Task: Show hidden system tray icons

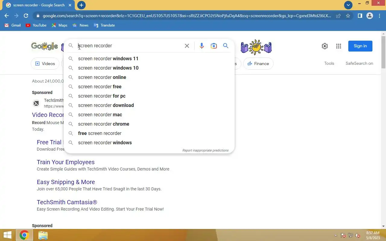Action: pos(336,235)
